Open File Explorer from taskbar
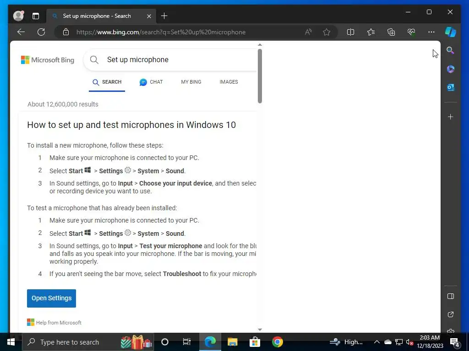469x351 pixels. tap(232, 342)
